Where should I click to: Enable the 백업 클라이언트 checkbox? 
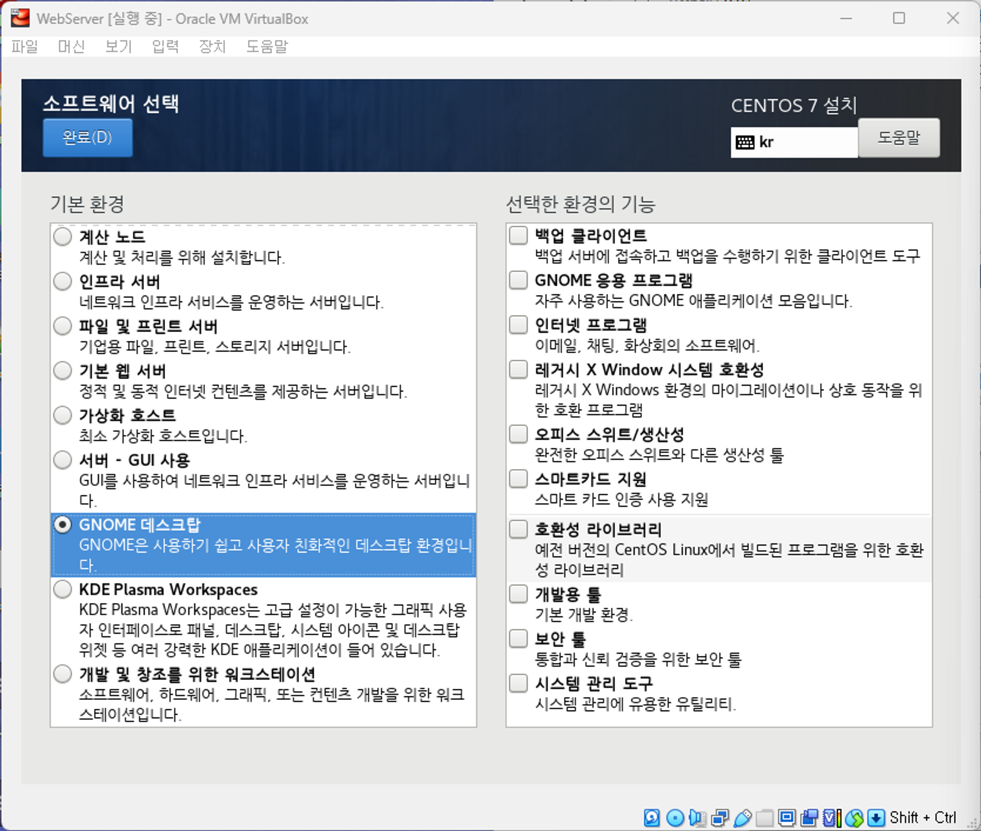tap(518, 236)
